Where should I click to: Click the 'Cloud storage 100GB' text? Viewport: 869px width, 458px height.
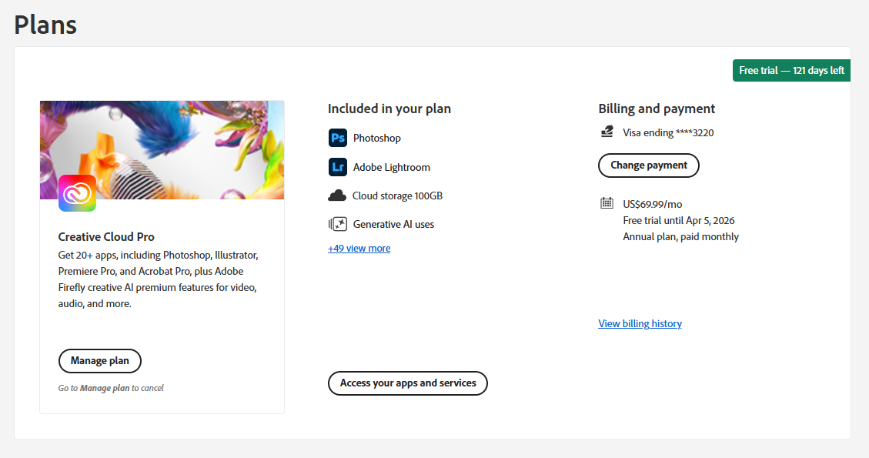click(397, 196)
